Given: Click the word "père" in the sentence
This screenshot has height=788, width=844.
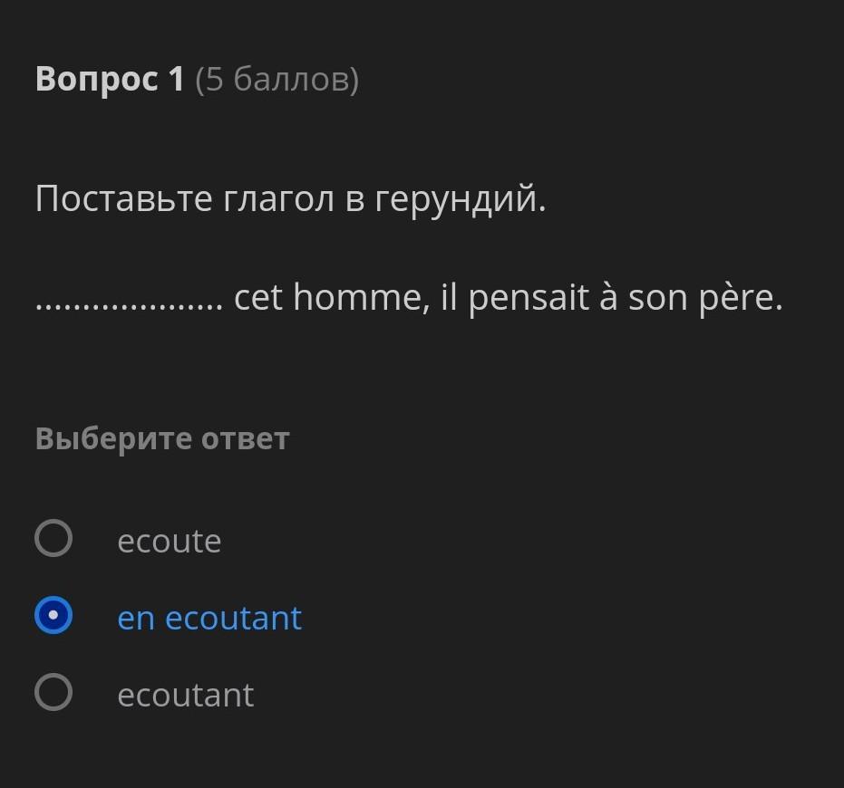Looking at the screenshot, I should pos(740,297).
